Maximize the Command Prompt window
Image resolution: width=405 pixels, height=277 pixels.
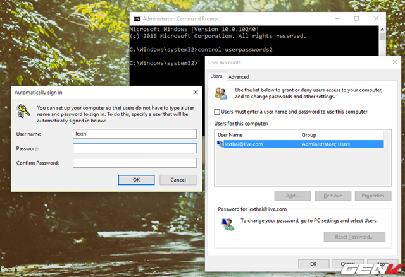tap(356, 18)
